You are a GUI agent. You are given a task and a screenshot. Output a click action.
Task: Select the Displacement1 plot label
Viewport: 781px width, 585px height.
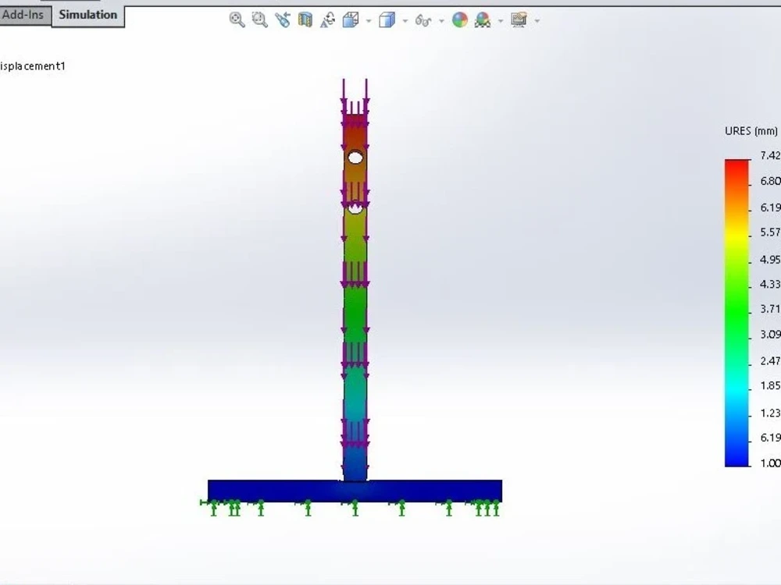coord(33,66)
